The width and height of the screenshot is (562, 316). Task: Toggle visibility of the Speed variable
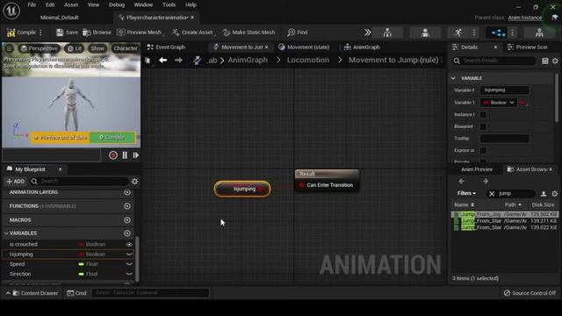[129, 264]
